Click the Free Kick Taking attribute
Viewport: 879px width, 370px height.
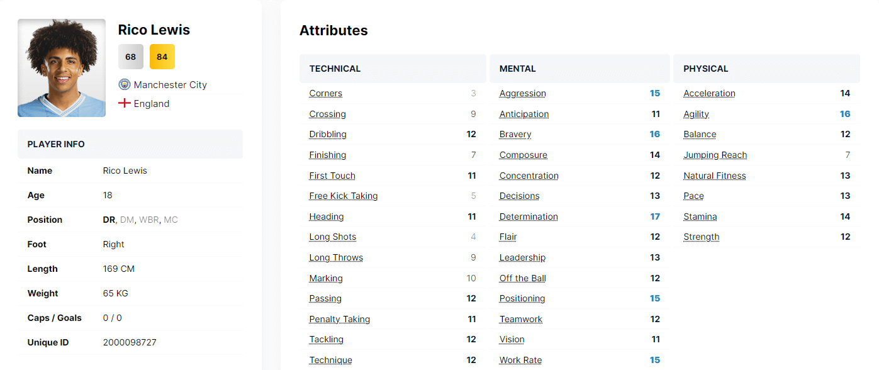pyautogui.click(x=344, y=196)
